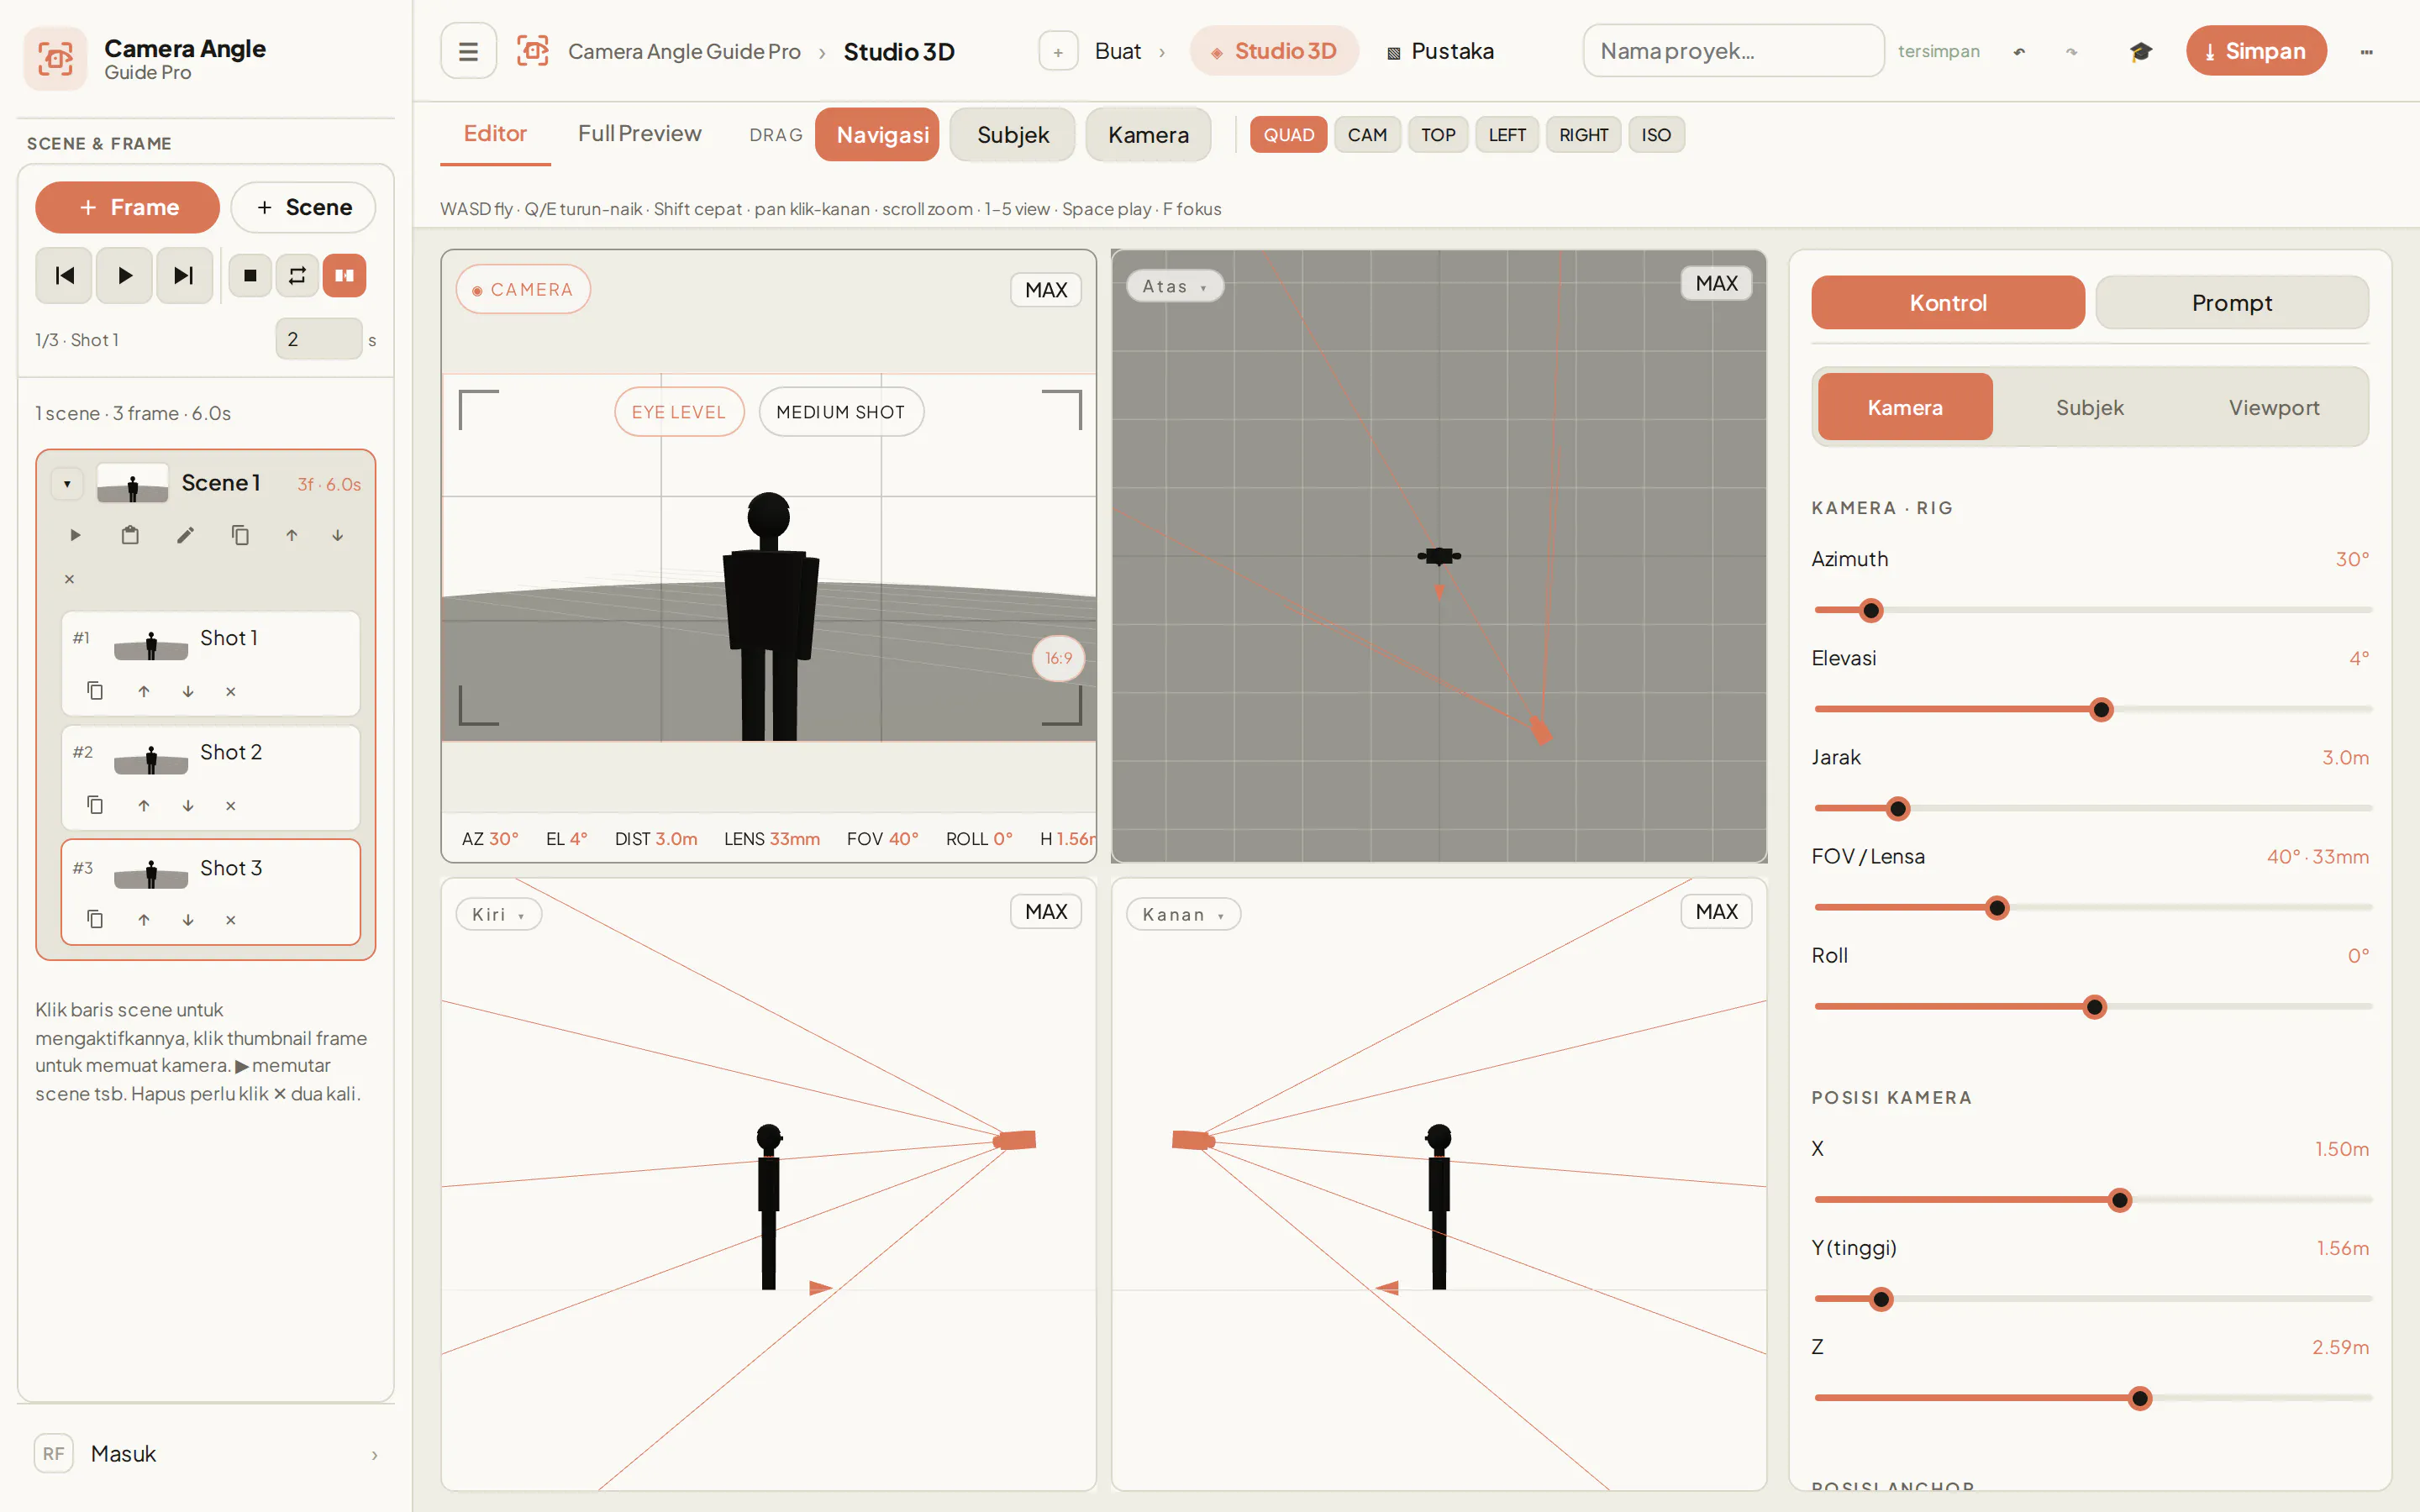Duplicate Scene 1 with the copy icon
The image size is (2420, 1512).
(x=240, y=535)
